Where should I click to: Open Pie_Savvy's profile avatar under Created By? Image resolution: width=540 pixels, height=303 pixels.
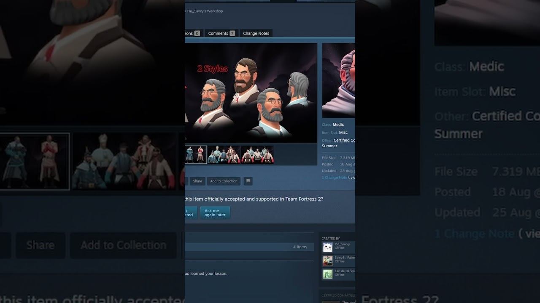click(x=328, y=247)
